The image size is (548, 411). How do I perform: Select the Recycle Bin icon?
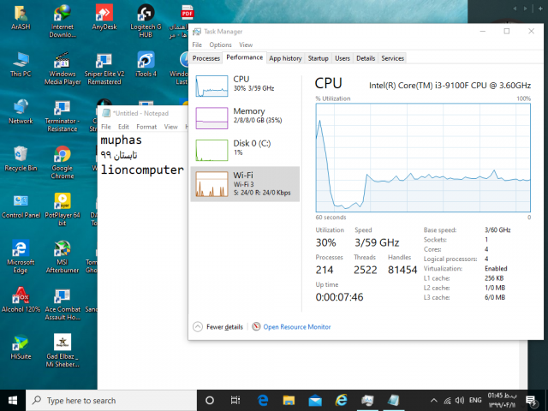tap(21, 159)
